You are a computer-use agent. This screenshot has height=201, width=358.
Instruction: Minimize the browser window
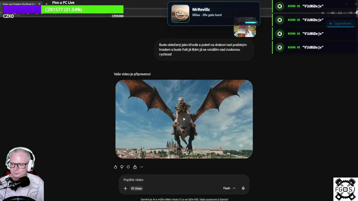[346, 4]
